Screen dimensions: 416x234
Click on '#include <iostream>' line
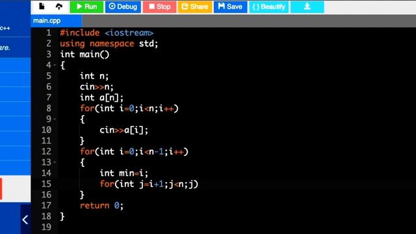pos(107,32)
